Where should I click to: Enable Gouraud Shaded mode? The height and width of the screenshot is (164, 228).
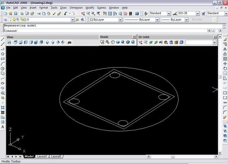point(123,42)
